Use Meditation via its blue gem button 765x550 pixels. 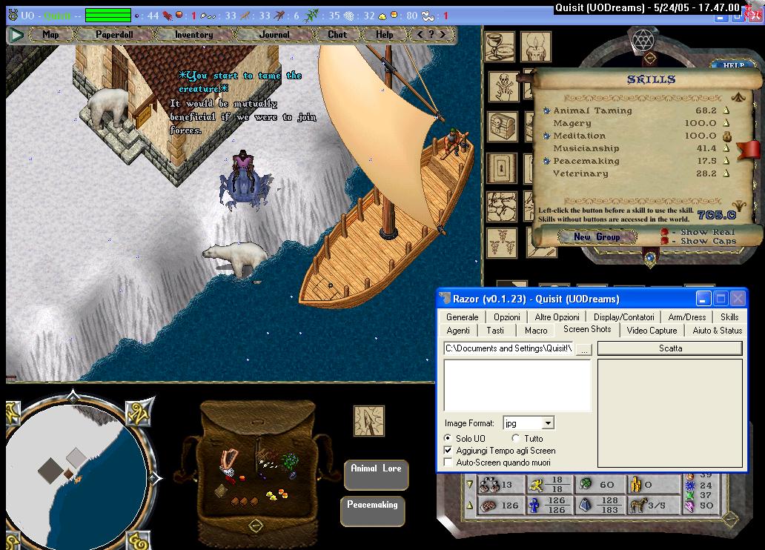(546, 136)
